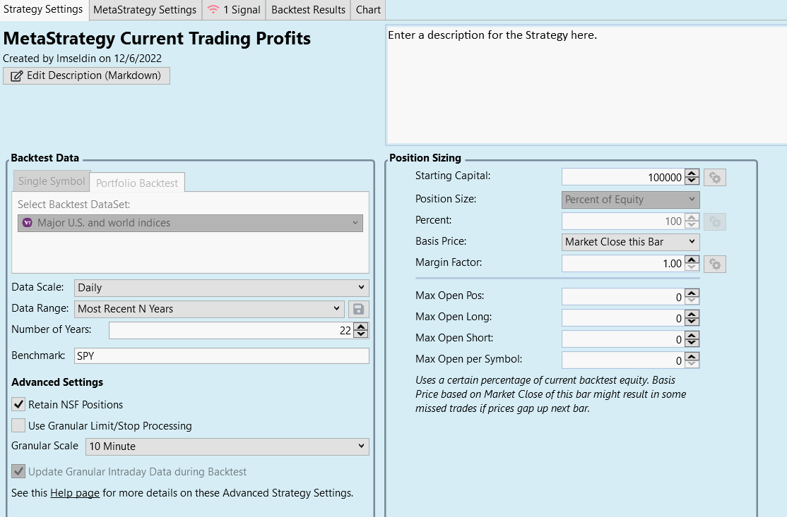The width and height of the screenshot is (787, 517).
Task: Enable Use Granular Limit/Stop Processing
Action: point(17,424)
